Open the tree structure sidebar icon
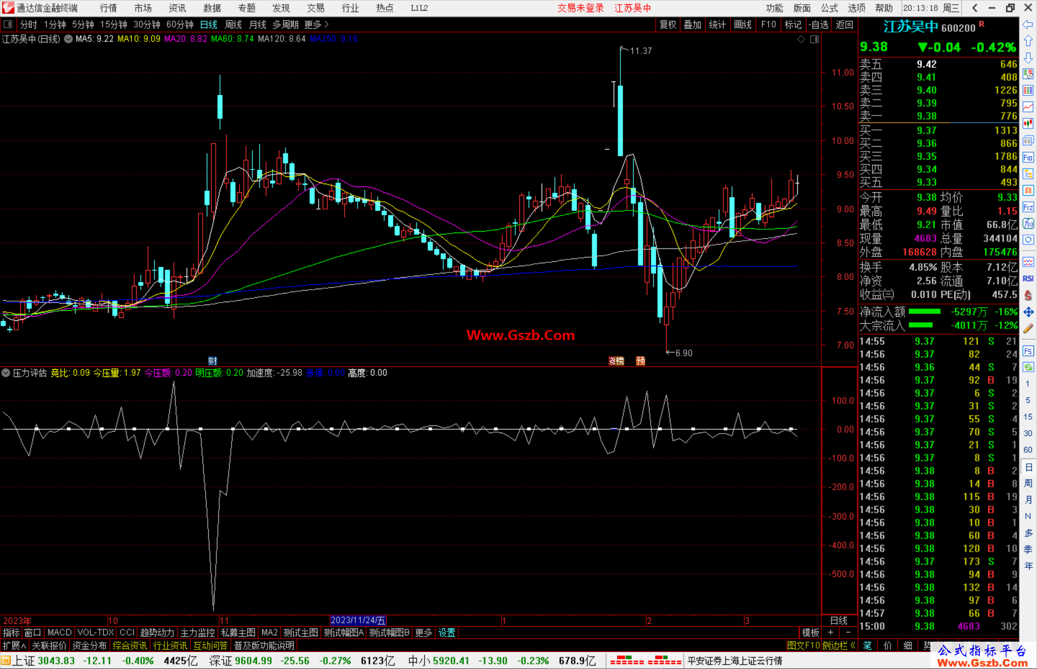The height and width of the screenshot is (669, 1037). point(1028,174)
